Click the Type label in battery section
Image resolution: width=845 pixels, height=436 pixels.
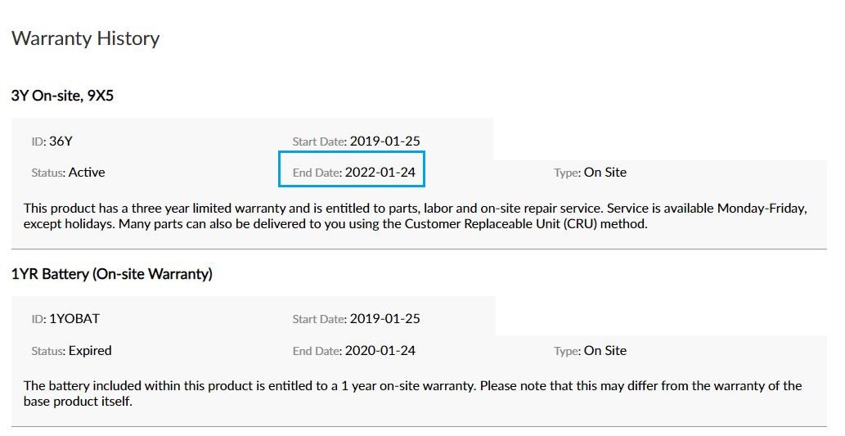pyautogui.click(x=567, y=351)
